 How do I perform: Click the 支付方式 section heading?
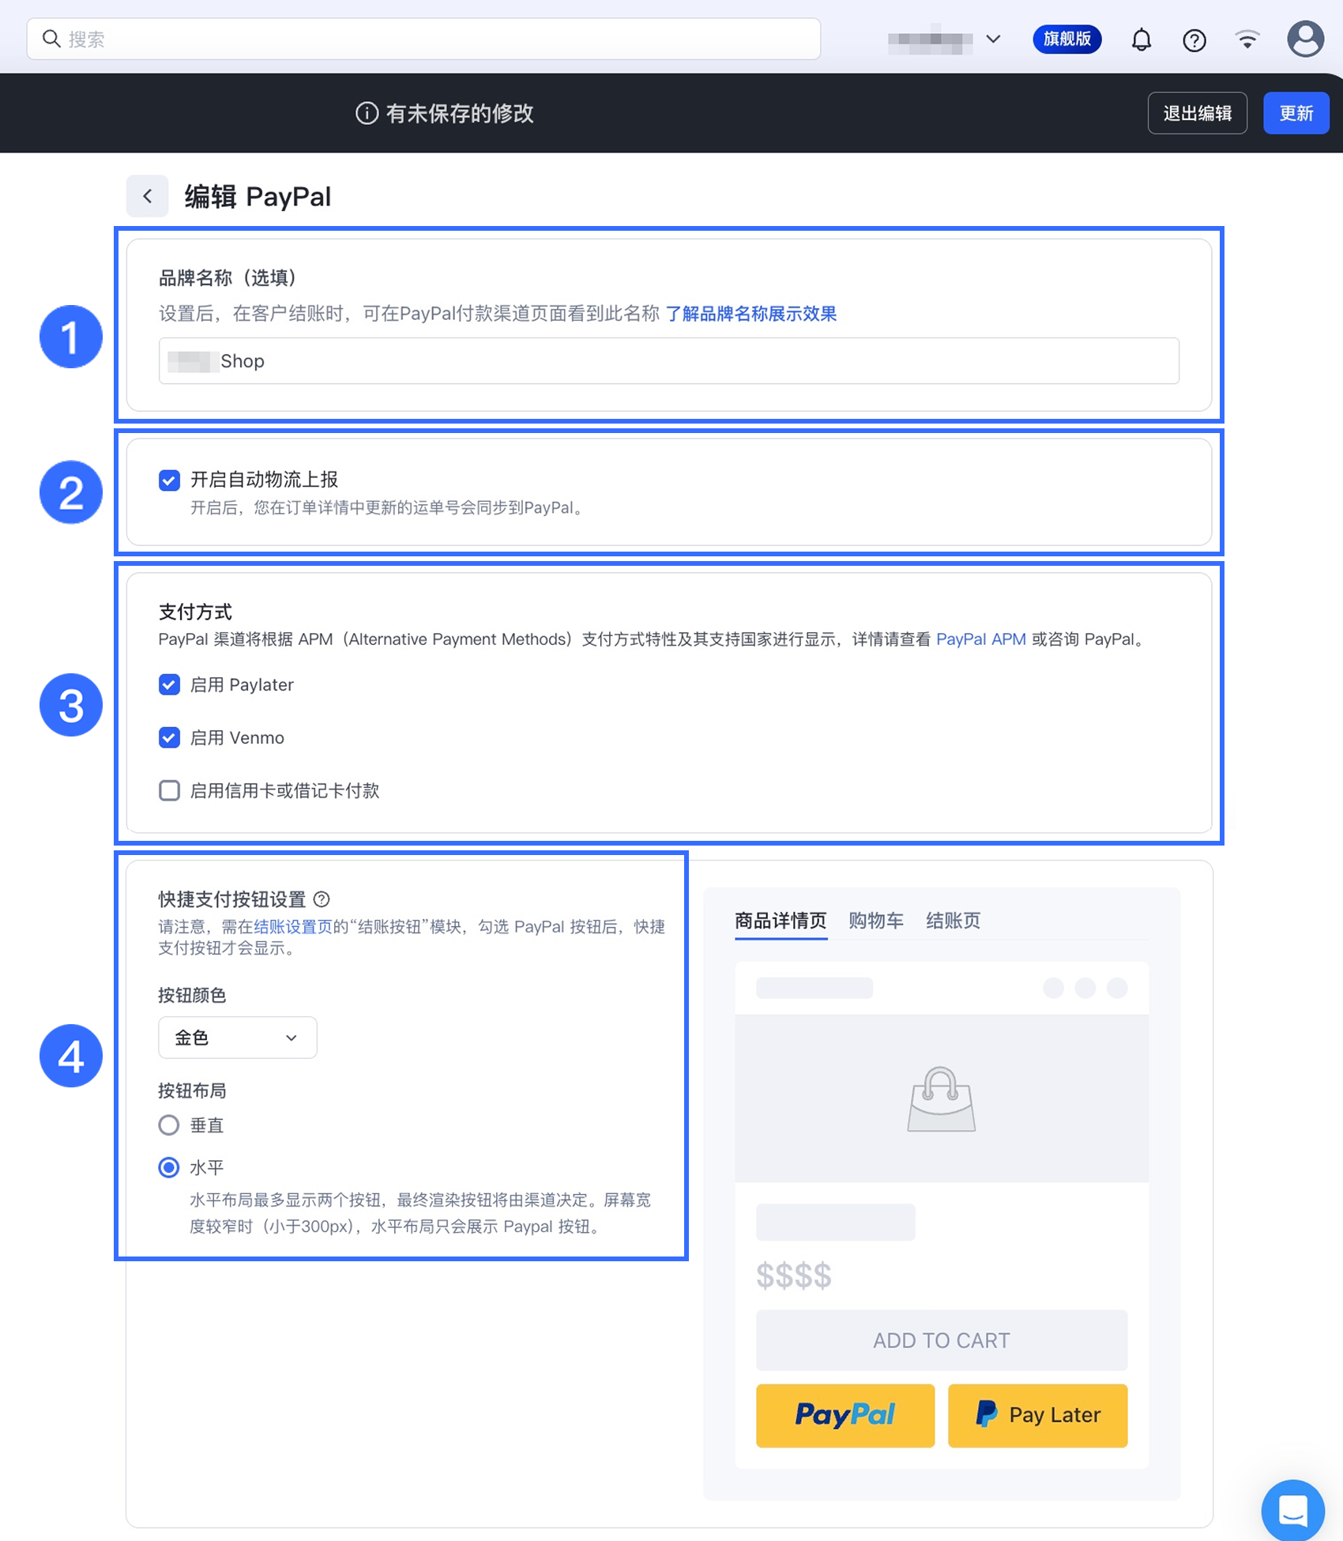point(195,612)
